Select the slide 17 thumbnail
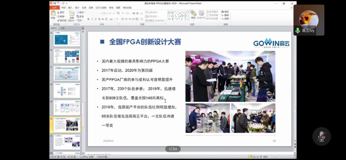The image size is (346, 160). coord(67,73)
